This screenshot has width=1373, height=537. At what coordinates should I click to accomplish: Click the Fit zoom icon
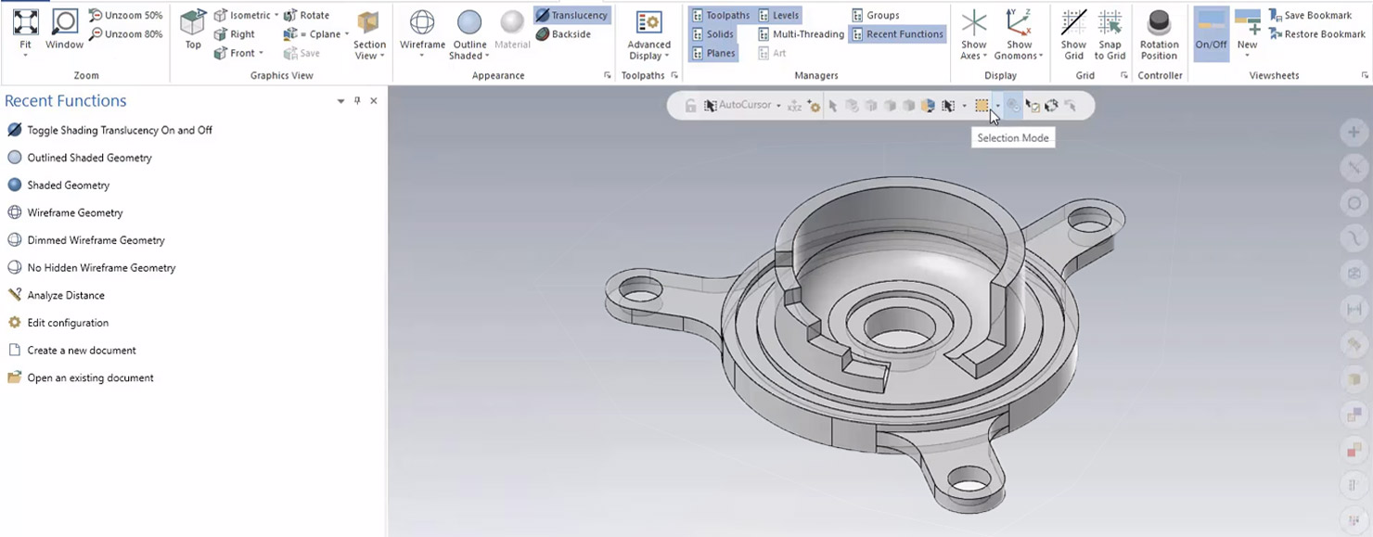(x=25, y=22)
